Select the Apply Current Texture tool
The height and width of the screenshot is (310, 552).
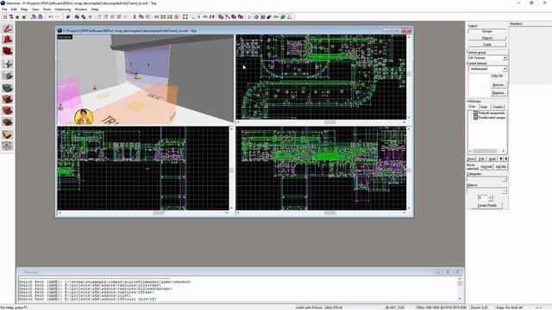pos(8,99)
